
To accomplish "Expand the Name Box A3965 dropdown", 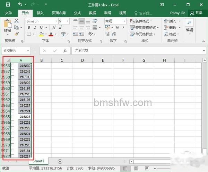I will 28,50.
